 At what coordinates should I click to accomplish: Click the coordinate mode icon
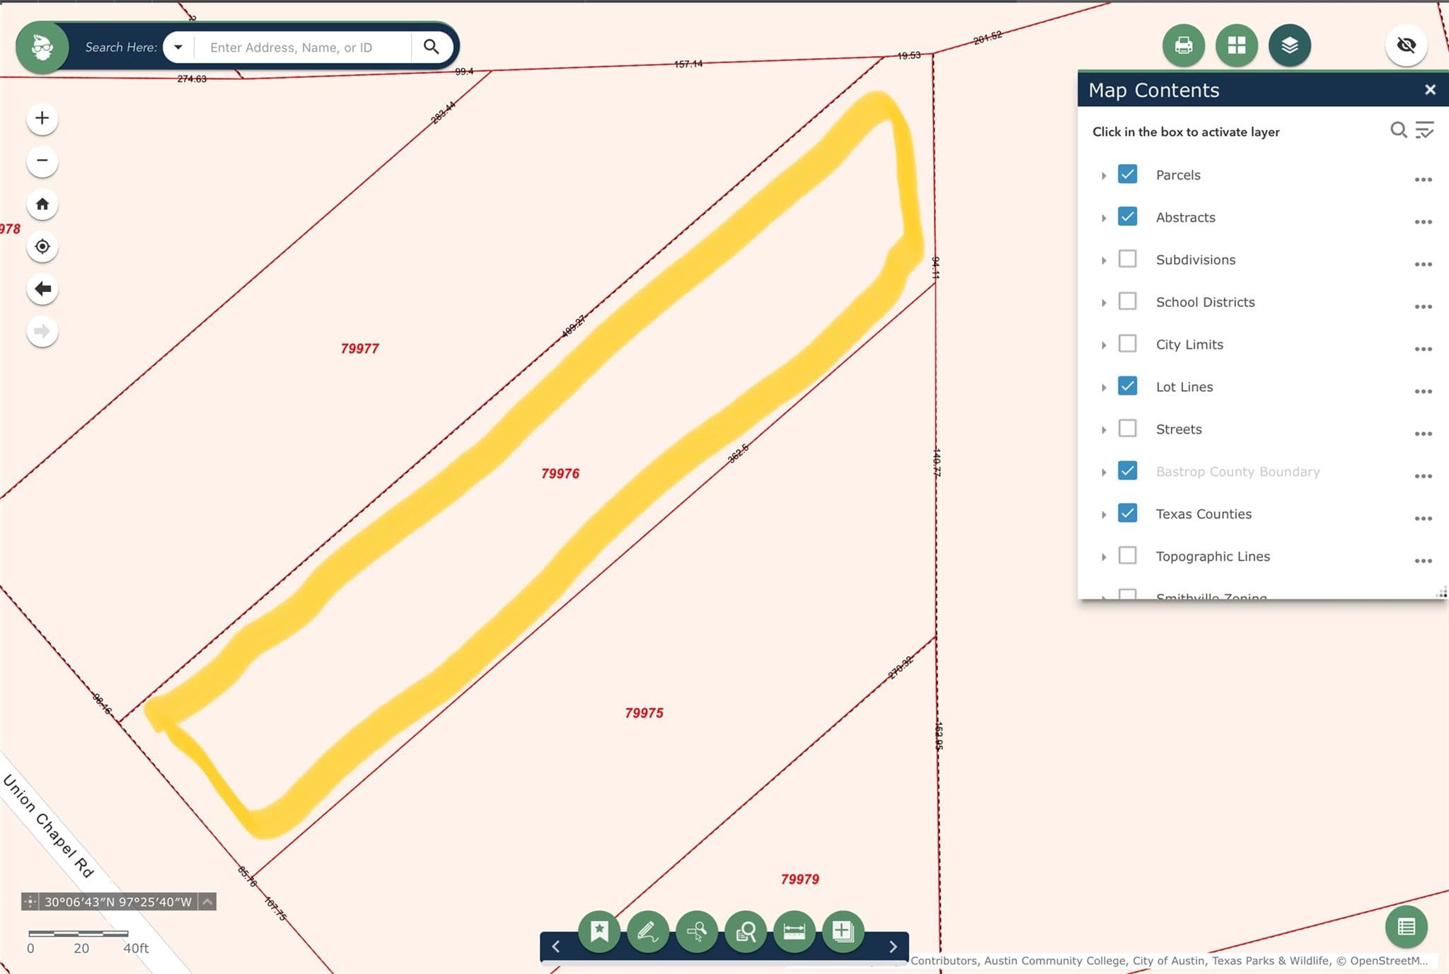(x=30, y=902)
